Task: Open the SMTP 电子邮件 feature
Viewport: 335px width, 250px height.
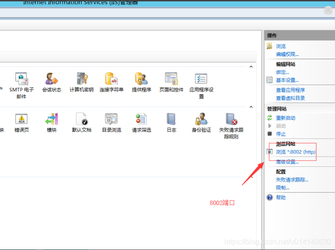Action: pyautogui.click(x=22, y=85)
